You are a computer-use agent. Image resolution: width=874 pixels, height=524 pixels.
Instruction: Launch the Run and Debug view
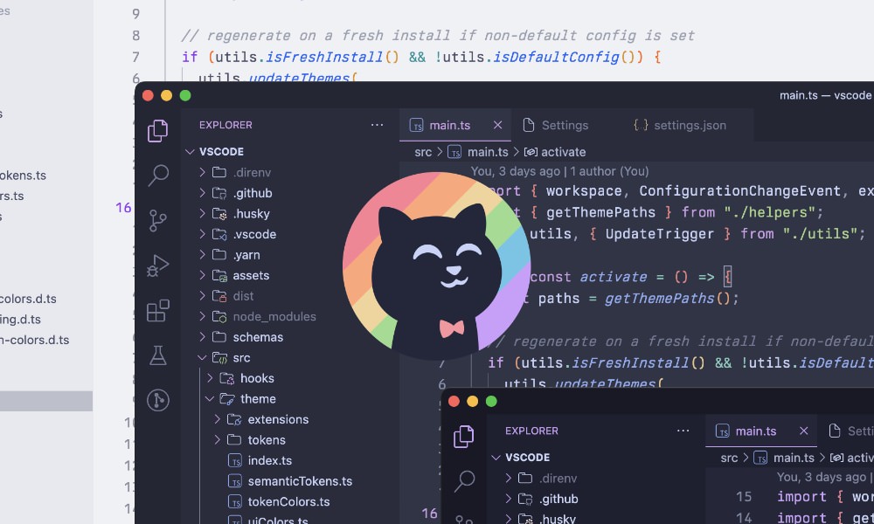coord(158,265)
